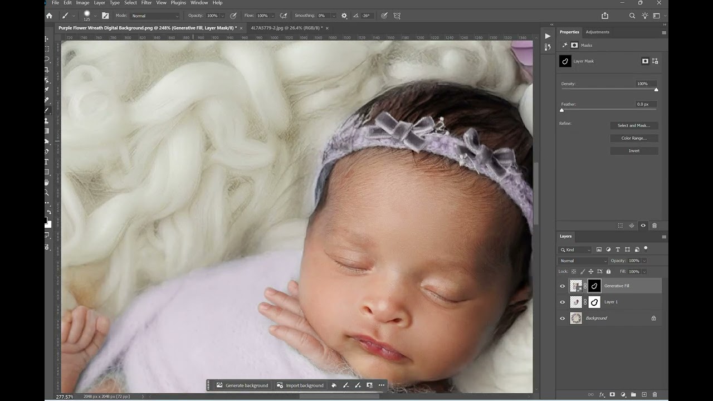Open the Select menu
Screen dimensions: 713x401
pos(130,3)
